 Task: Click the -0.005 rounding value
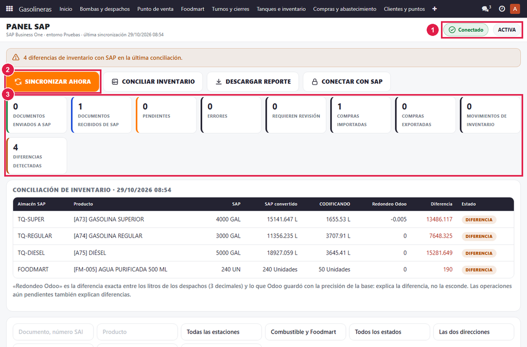tap(399, 220)
